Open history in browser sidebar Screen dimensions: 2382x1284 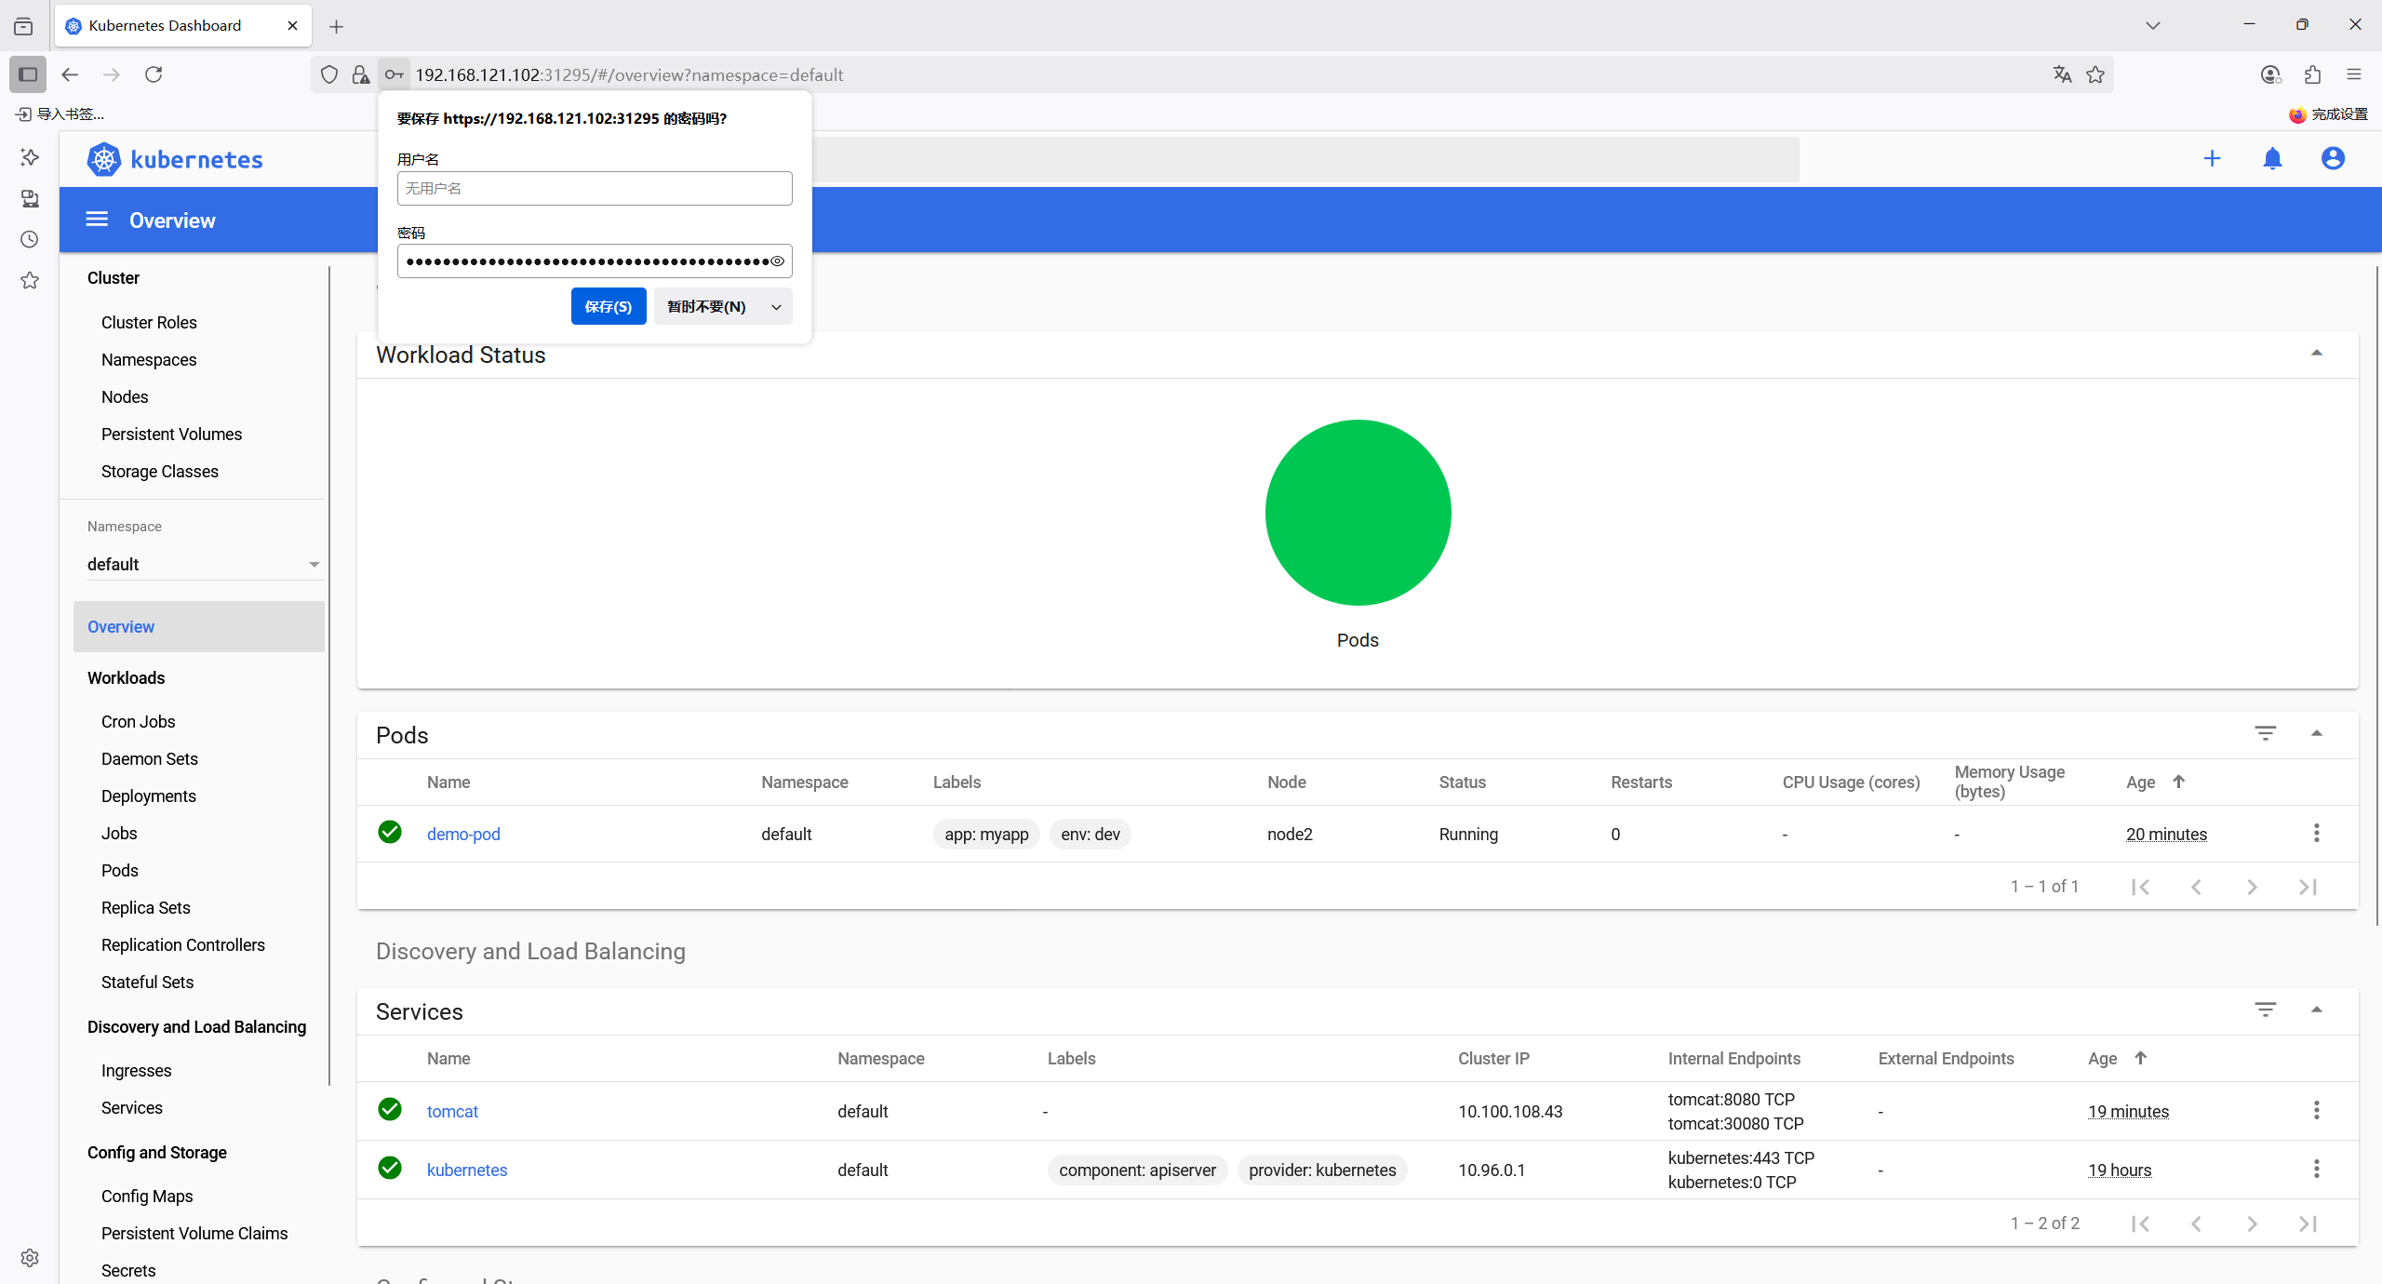[30, 239]
